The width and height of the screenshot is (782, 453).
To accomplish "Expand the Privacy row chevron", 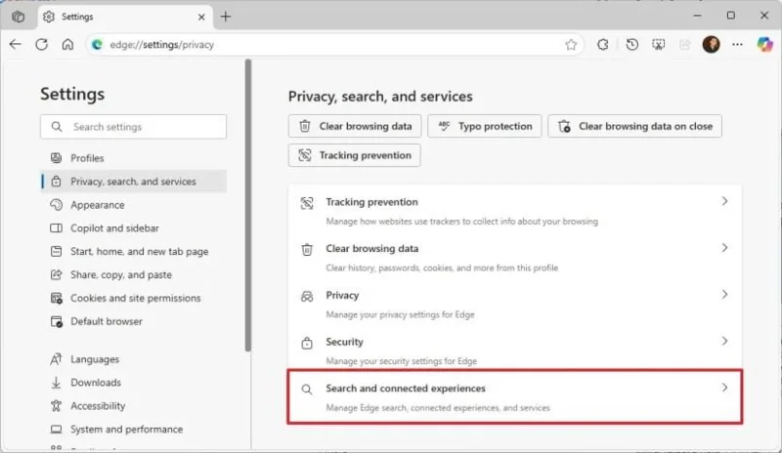I will point(724,294).
